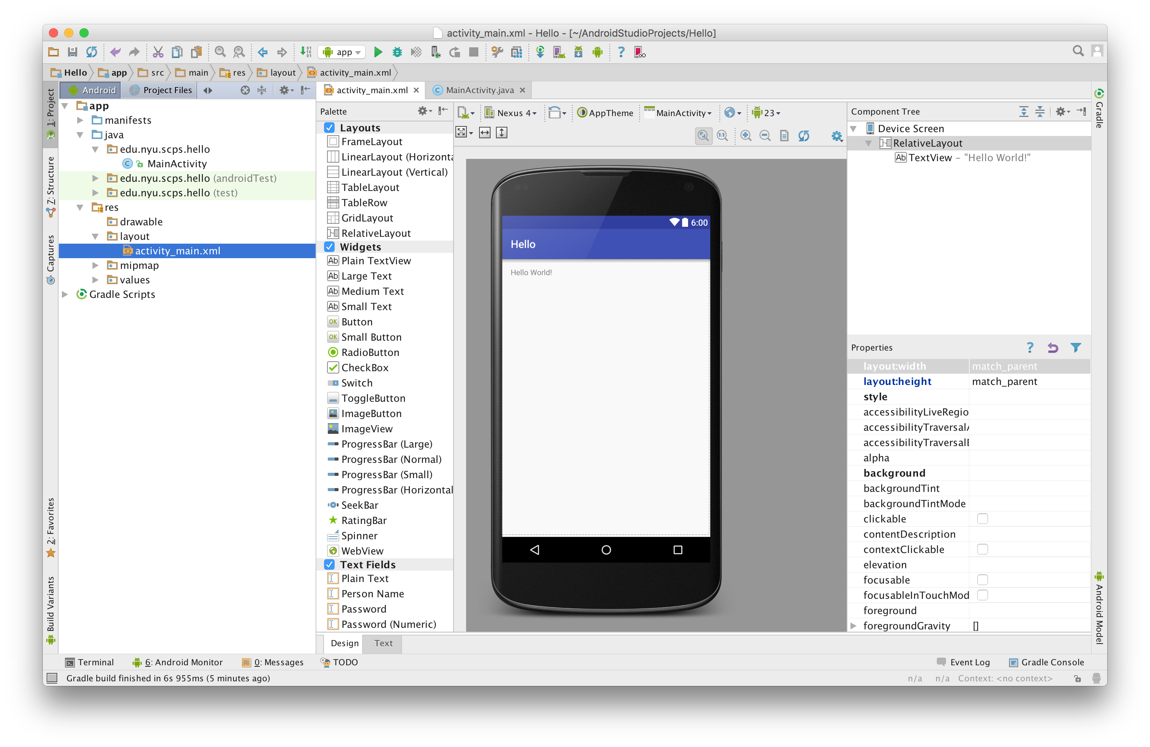The width and height of the screenshot is (1150, 747).
Task: Select Button widget in palette
Action: coord(357,322)
